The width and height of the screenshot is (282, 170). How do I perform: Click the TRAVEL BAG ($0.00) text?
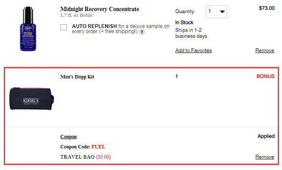85,157
